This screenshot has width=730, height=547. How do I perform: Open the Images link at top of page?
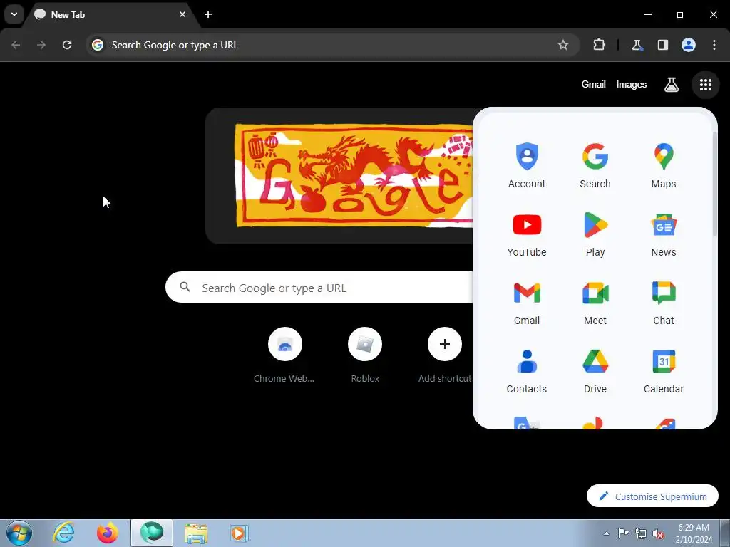pos(632,84)
